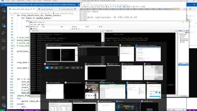This screenshot has width=197, height=111.
Task: Open right terminal pane dropdown arrow in SuperPuTTY
Action: 175,31
